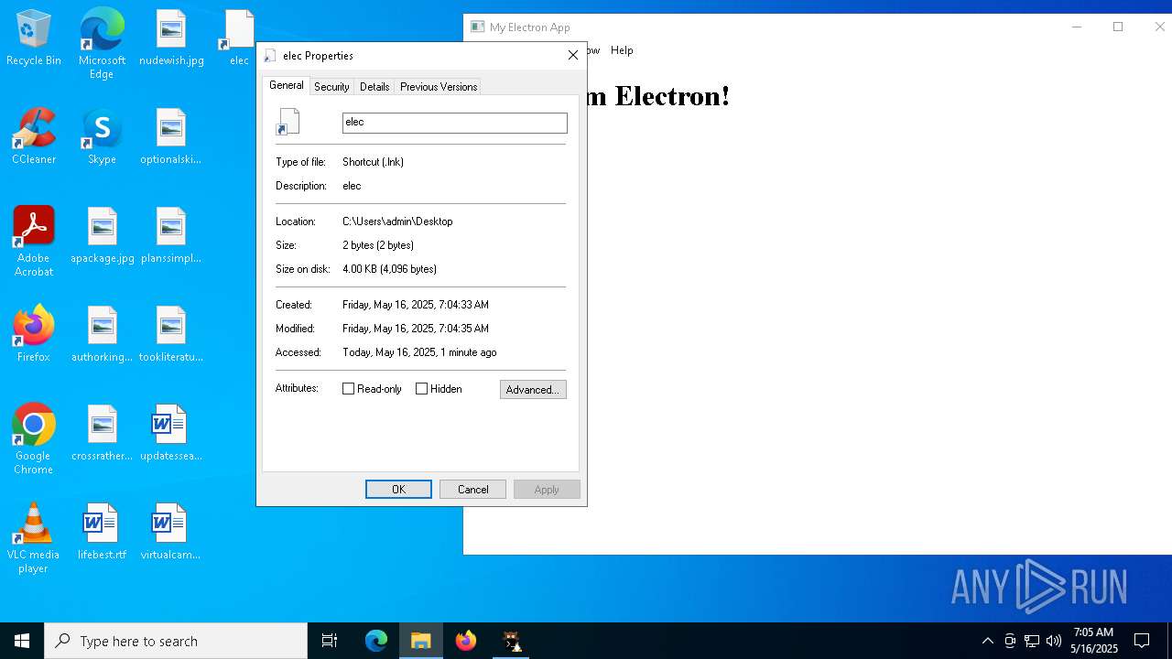Enable the Hidden attribute checkbox

[x=422, y=389]
